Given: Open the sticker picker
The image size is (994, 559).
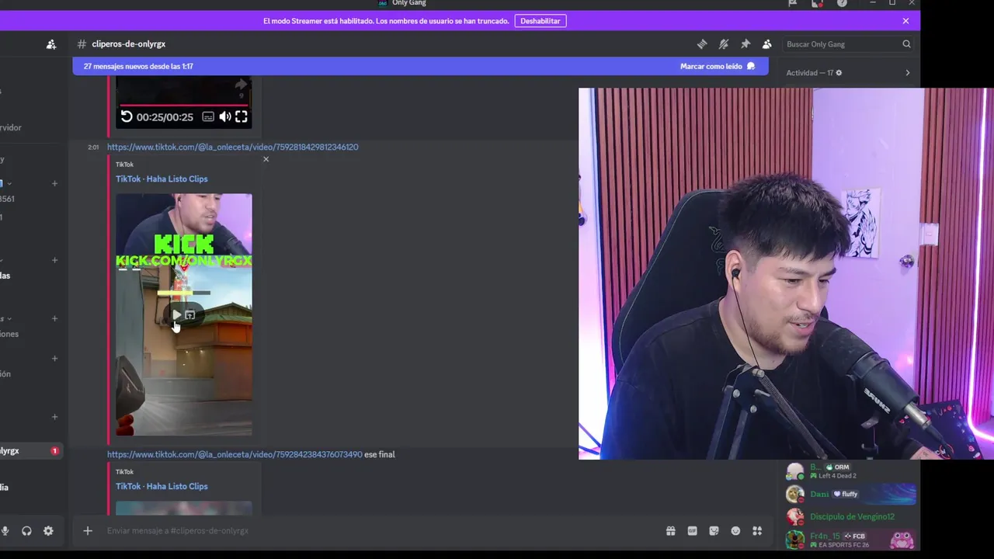Looking at the screenshot, I should tap(714, 531).
